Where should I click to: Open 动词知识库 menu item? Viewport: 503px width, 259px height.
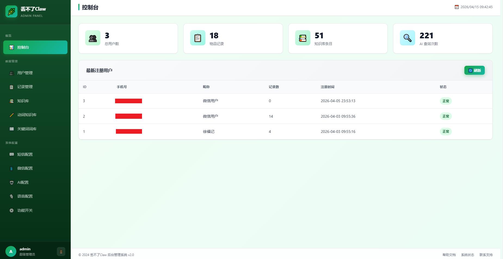tap(27, 115)
